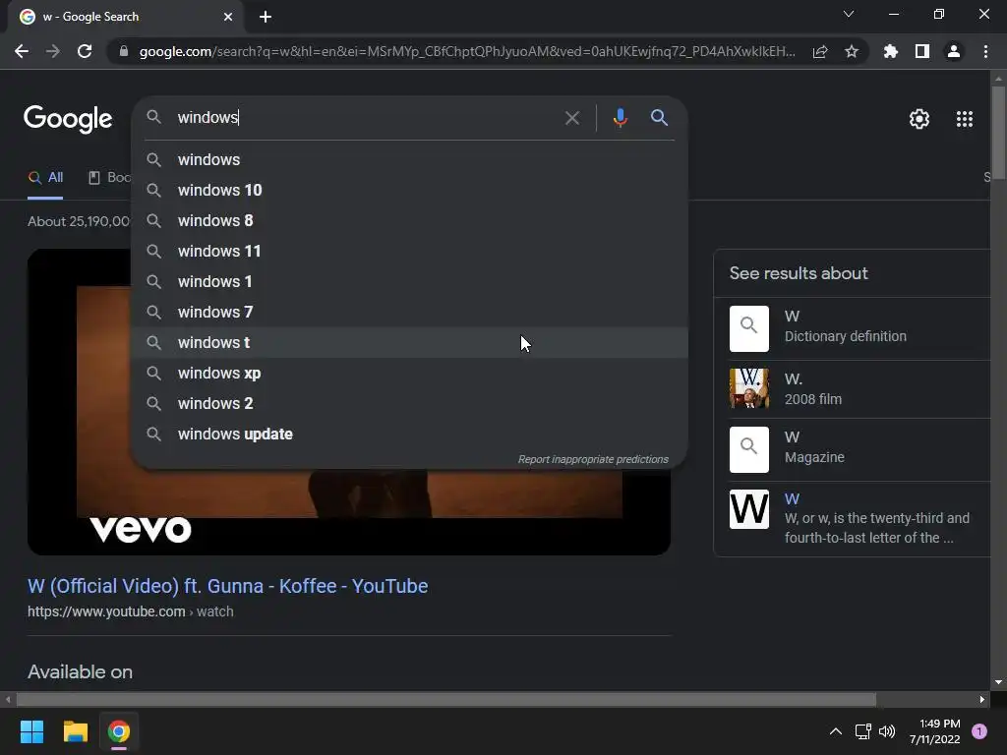Click the Chrome back arrow button
Image resolution: width=1007 pixels, height=755 pixels.
tap(22, 51)
